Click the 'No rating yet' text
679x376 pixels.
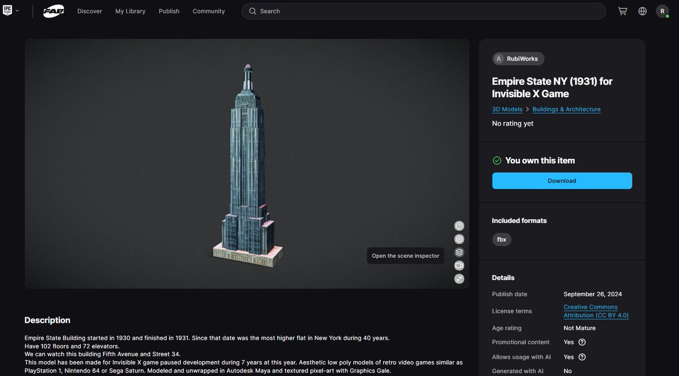pos(513,123)
